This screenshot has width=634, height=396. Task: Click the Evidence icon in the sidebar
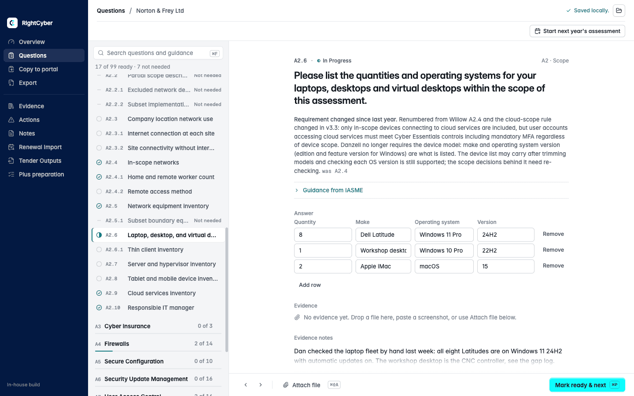click(x=11, y=106)
